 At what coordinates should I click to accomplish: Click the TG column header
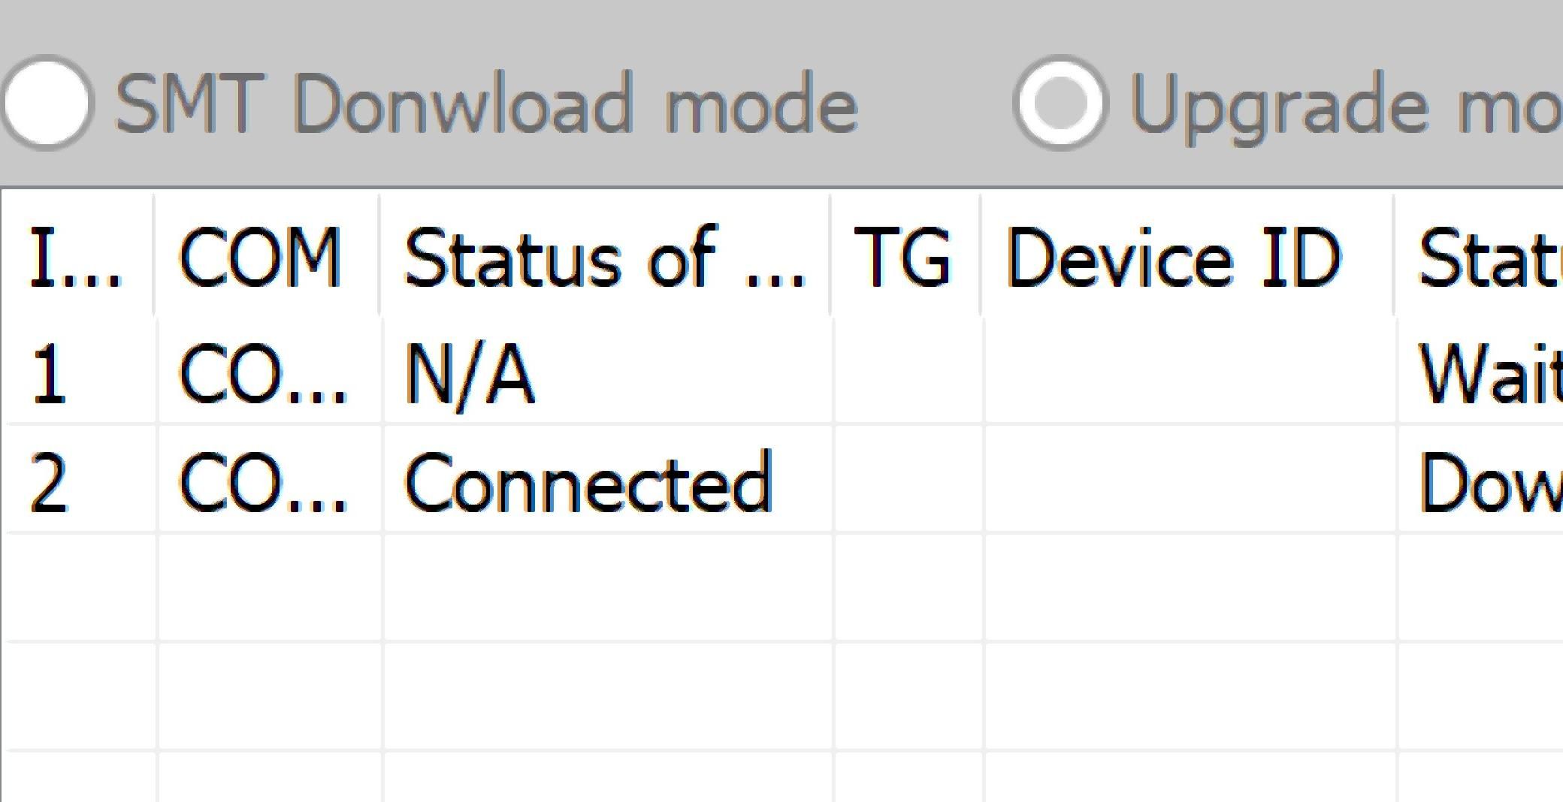pos(905,255)
